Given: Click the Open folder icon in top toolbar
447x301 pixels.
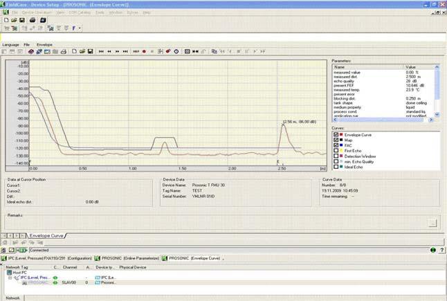Looking at the screenshot, I should click(x=14, y=20).
